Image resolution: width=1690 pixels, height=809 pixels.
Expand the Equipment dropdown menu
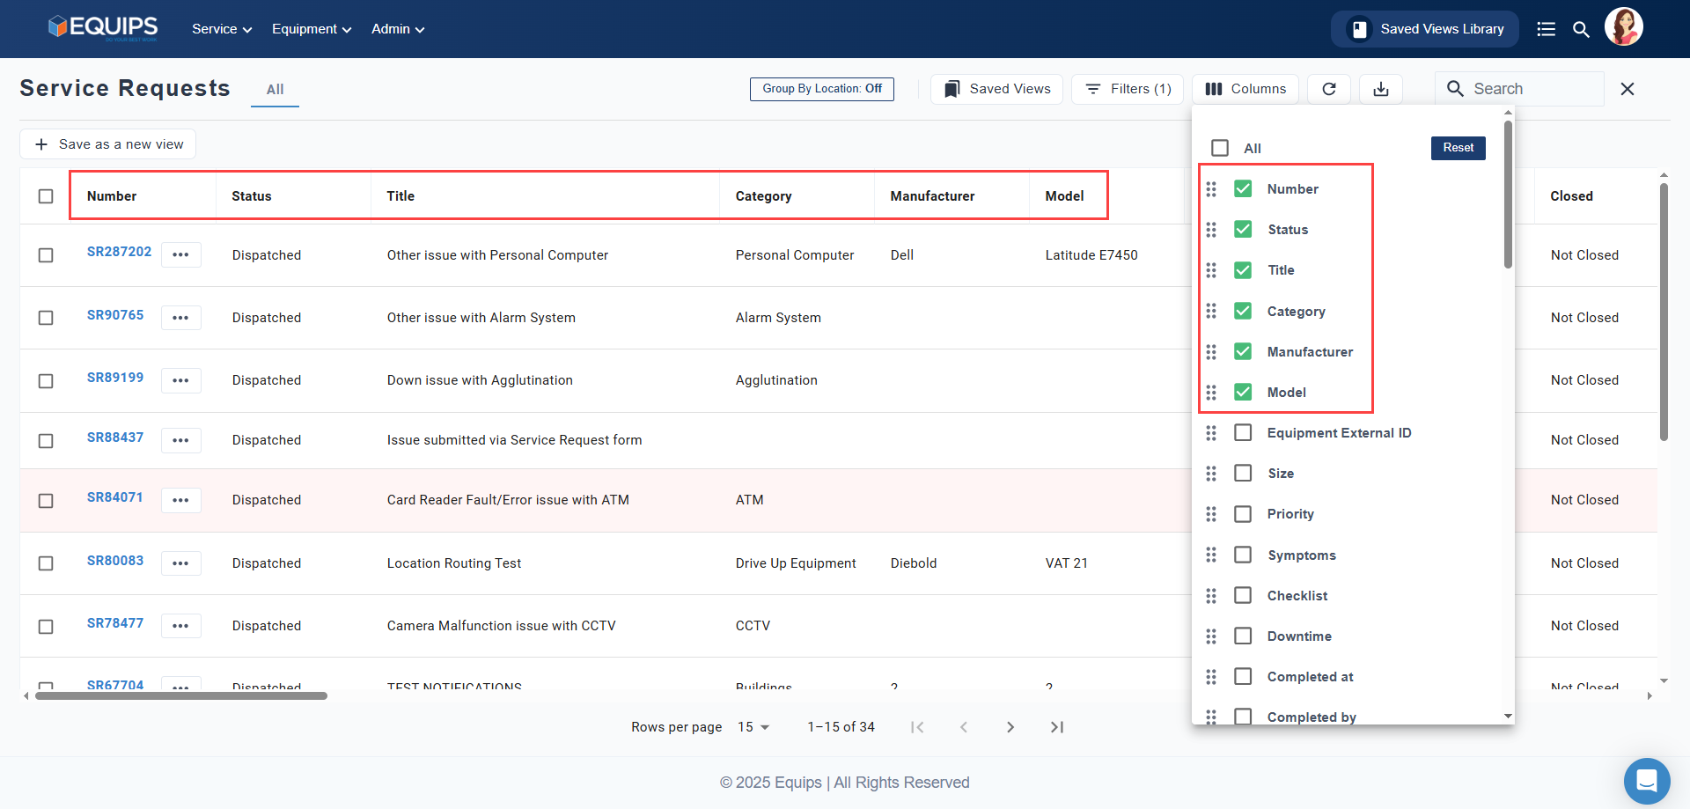(312, 29)
